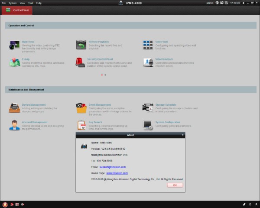260x208 pixels.
Task: Click the Hangzhou Hikvision copyright line
Action: 137,179
